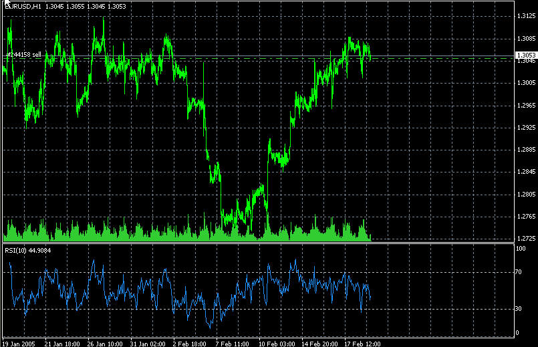Image resolution: width=538 pixels, height=347 pixels.
Task: Click the current price tag 1.3053
Action: 525,55
